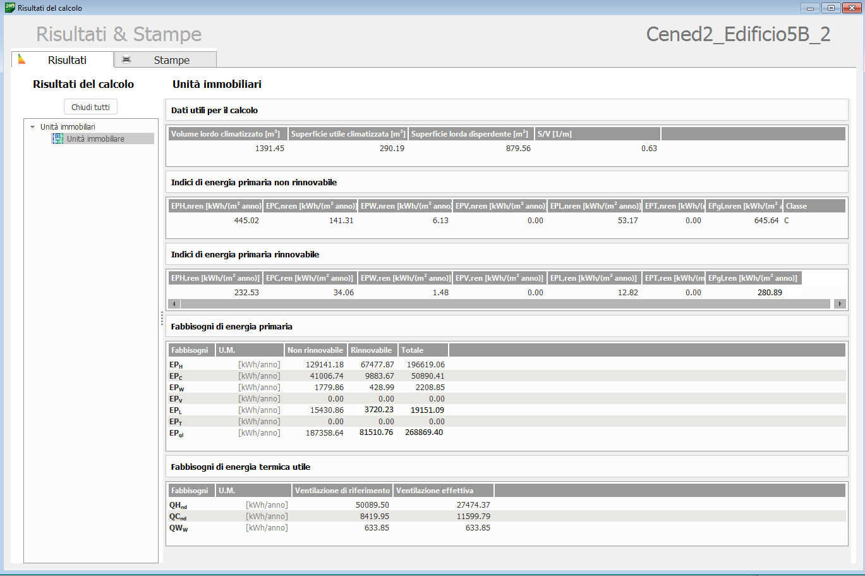Click the Unità immobiliare floor plan icon
Image resolution: width=865 pixels, height=576 pixels.
click(57, 138)
